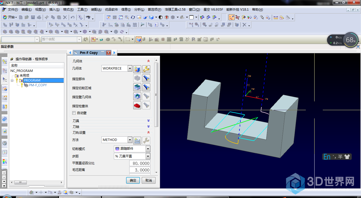Image resolution: width=361 pixels, height=198 pixels.
Task: Open the 工具(T) menu
Action: (x=82, y=10)
